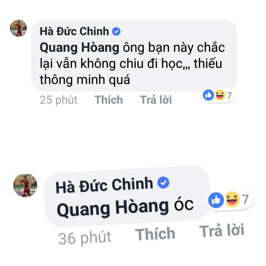
Task: Click the thumbs-up reaction icon on second comment
Action: coord(216,200)
